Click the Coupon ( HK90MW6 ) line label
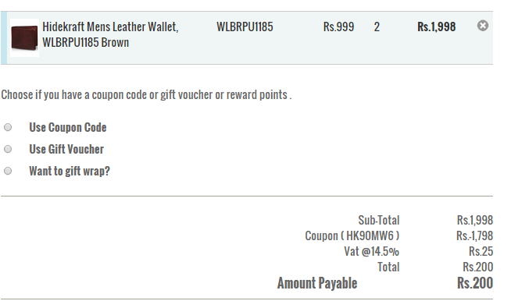The width and height of the screenshot is (511, 308). [352, 235]
